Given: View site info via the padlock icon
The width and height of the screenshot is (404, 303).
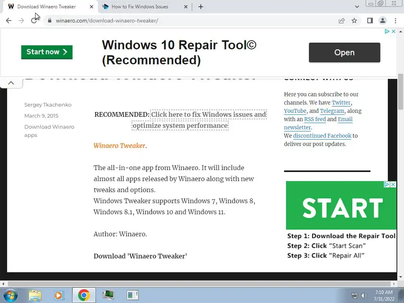Looking at the screenshot, I should click(x=50, y=21).
